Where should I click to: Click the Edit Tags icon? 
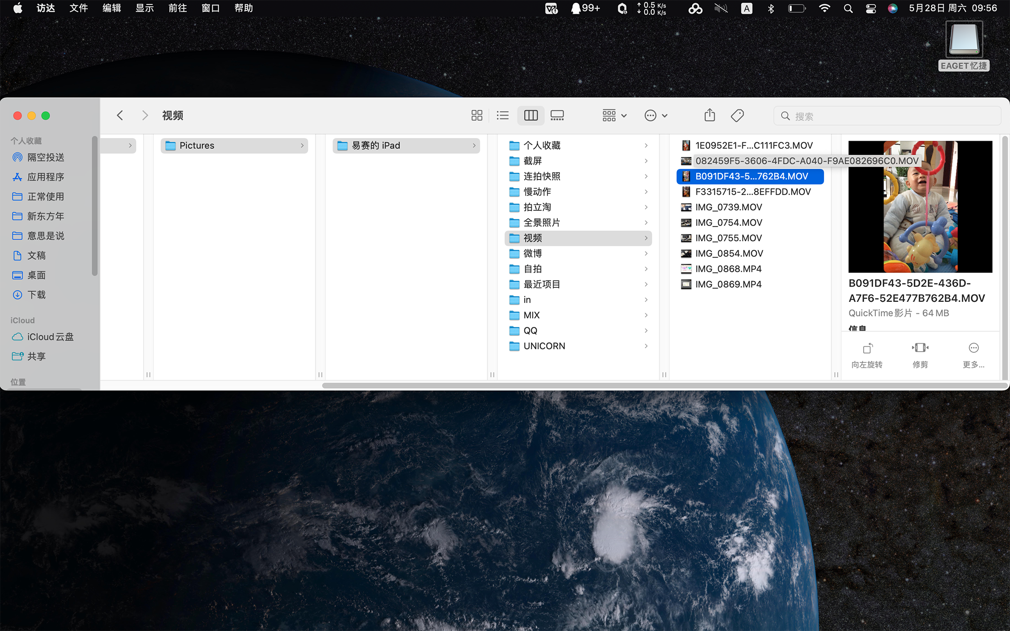point(737,115)
